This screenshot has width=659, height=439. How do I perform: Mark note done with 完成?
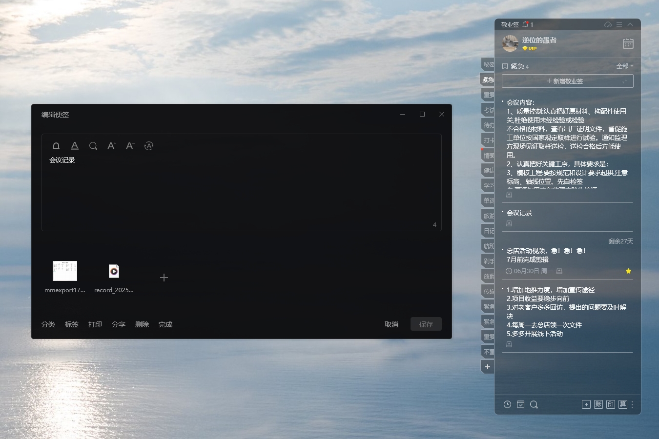pyautogui.click(x=165, y=324)
